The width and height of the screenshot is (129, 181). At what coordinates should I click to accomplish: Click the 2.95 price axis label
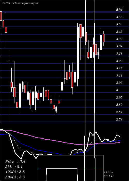(x=119, y=97)
